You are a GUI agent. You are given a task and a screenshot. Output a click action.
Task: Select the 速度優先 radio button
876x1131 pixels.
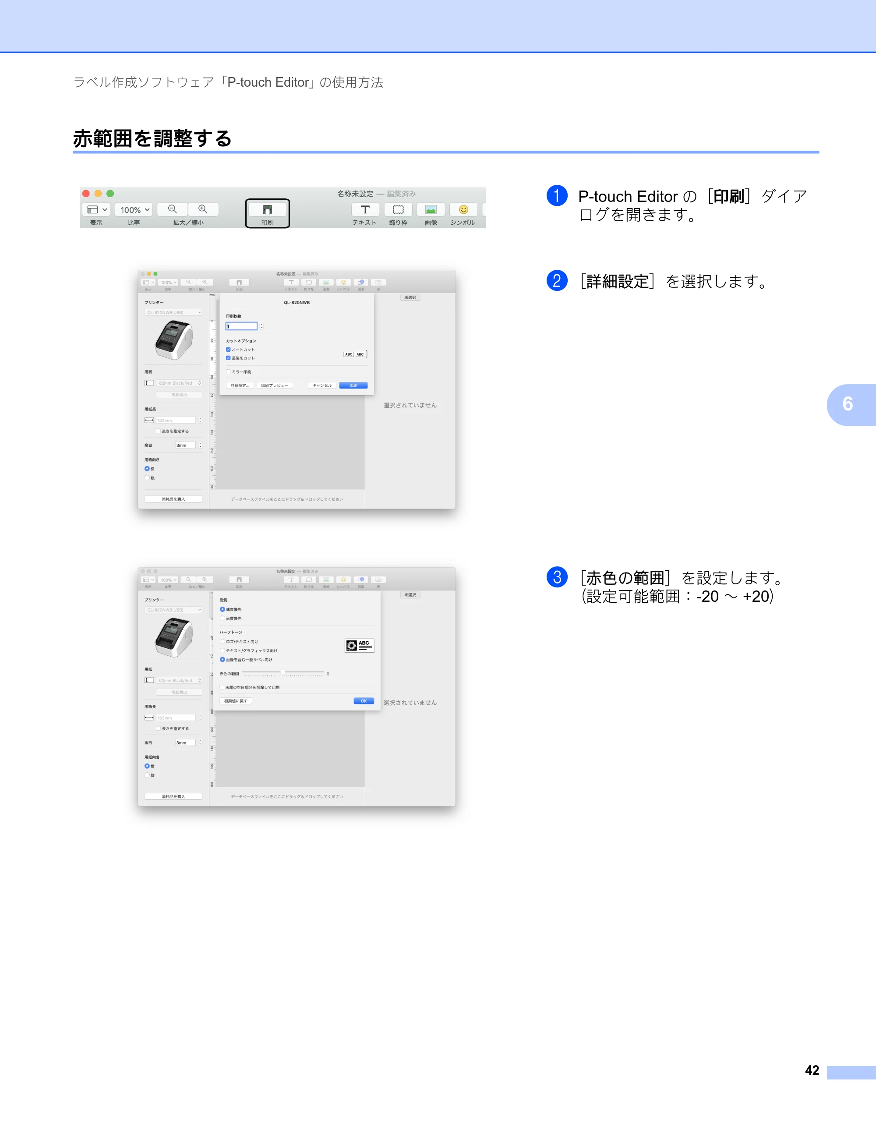point(223,609)
